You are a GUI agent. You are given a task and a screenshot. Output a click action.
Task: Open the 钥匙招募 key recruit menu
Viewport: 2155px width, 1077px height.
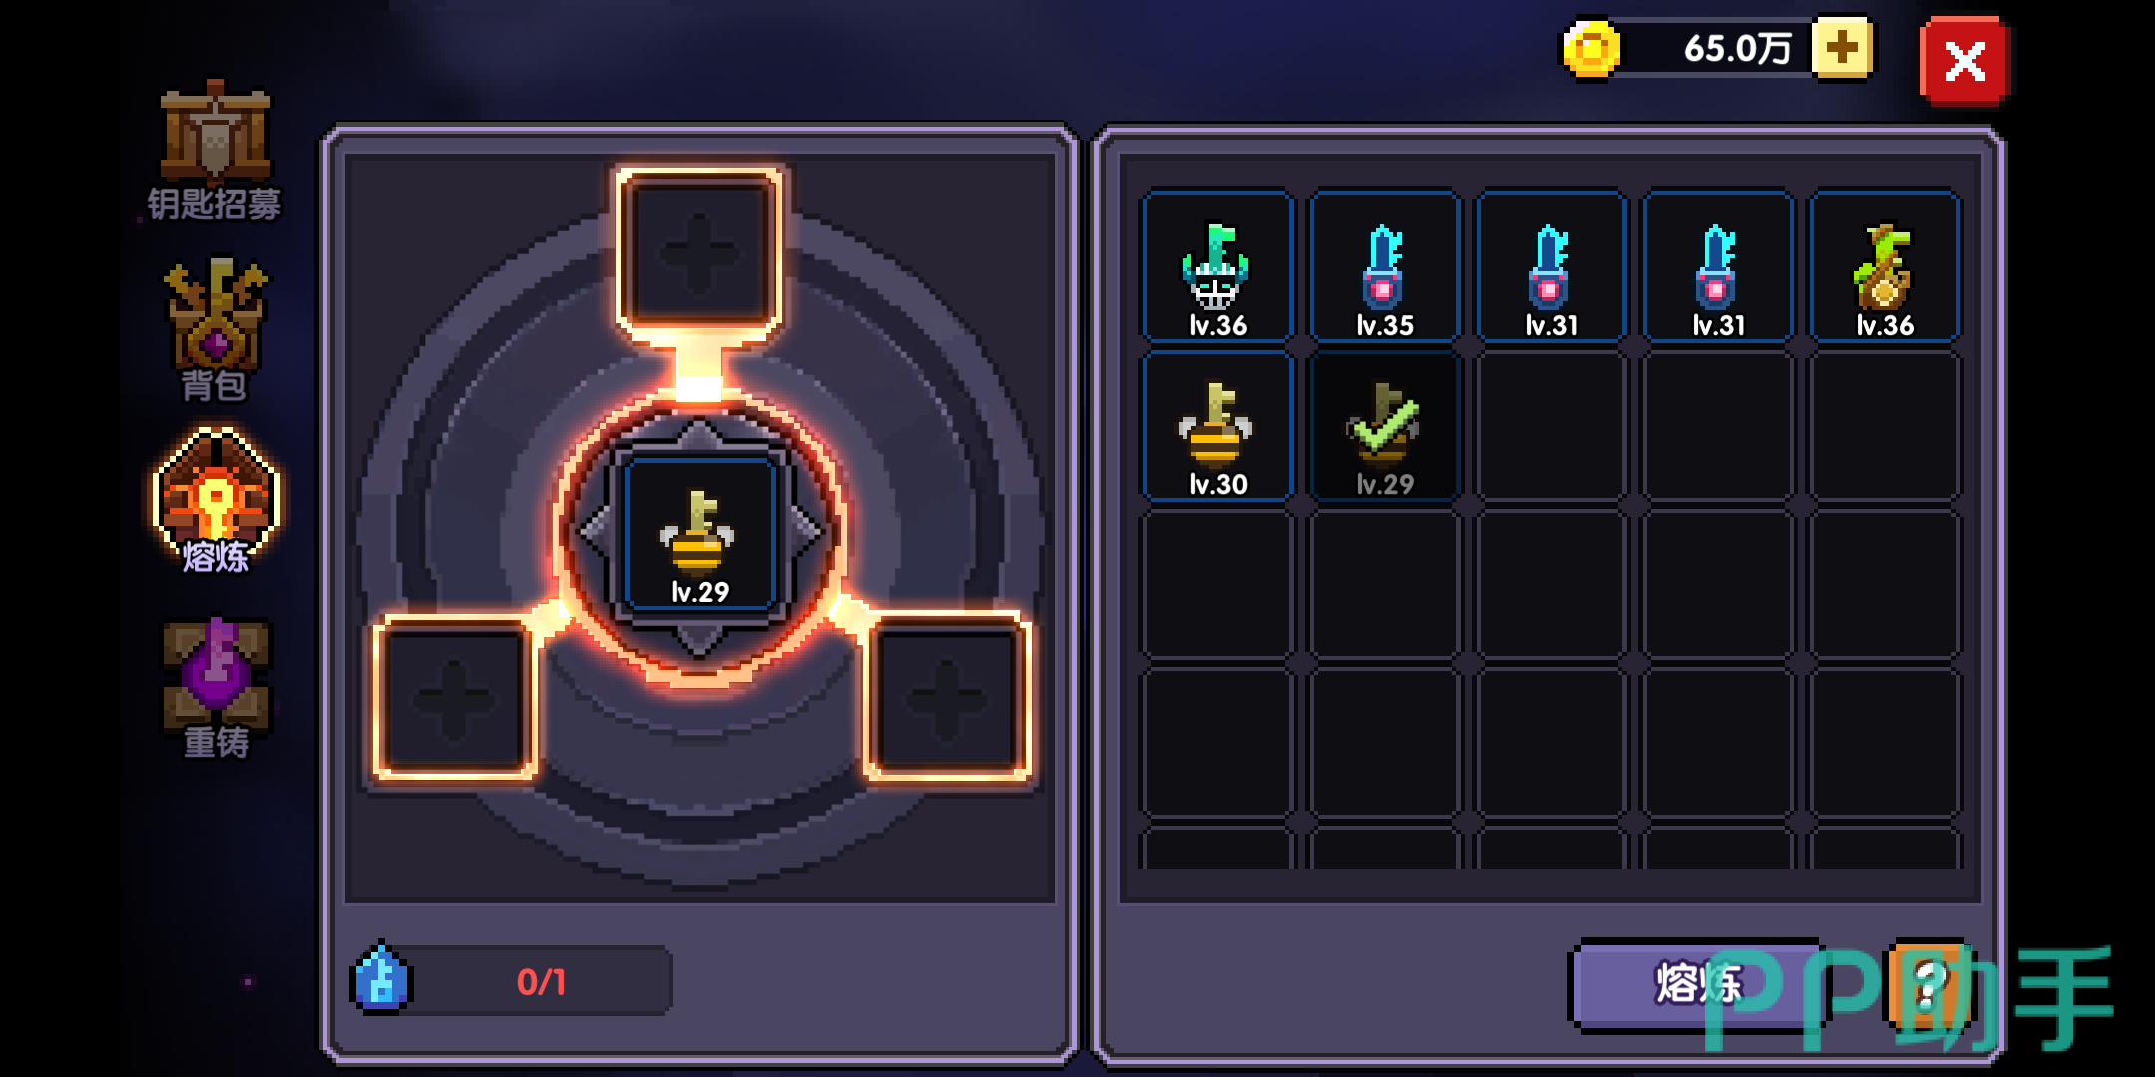215,150
